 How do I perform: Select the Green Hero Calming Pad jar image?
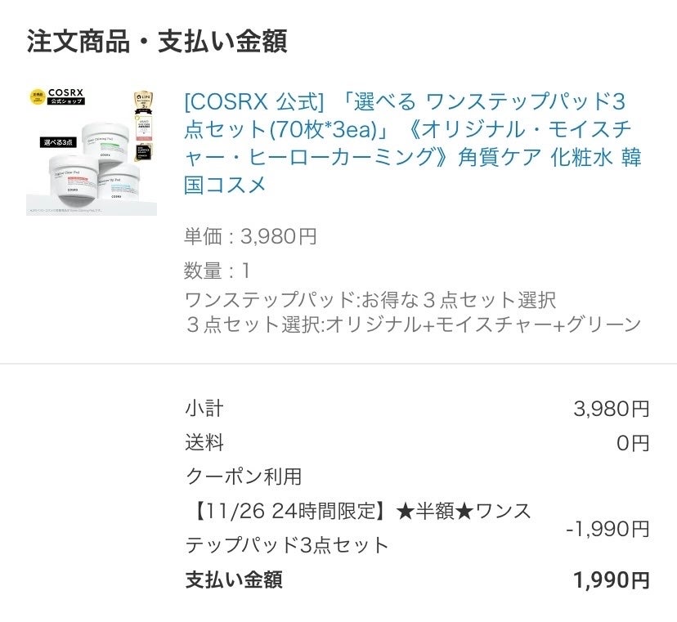click(105, 144)
